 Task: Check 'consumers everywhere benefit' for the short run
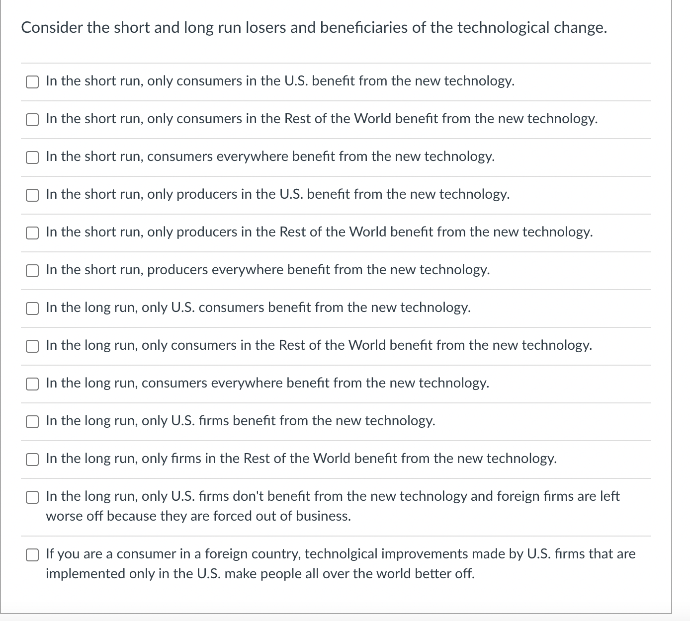coord(32,157)
